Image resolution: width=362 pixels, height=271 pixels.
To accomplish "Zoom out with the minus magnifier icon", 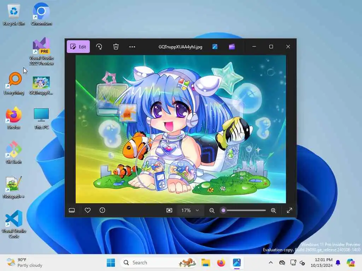I will [x=212, y=210].
